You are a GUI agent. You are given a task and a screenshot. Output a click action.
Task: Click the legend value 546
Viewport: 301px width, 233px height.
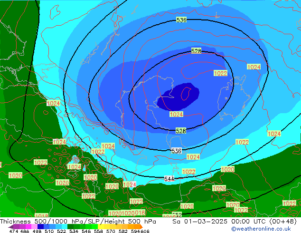click(86, 231)
